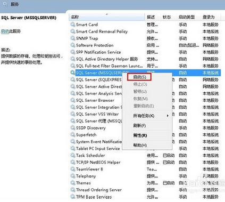
Task: Click the Thread Ordering Server gear icon
Action: point(73,190)
